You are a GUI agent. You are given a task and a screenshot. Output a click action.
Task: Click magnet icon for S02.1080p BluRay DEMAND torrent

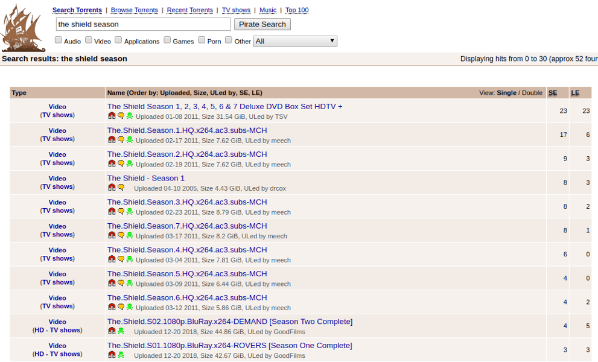click(x=112, y=331)
